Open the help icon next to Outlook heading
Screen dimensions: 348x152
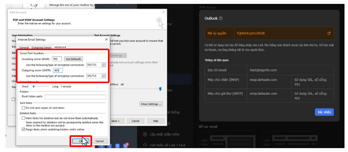220,19
